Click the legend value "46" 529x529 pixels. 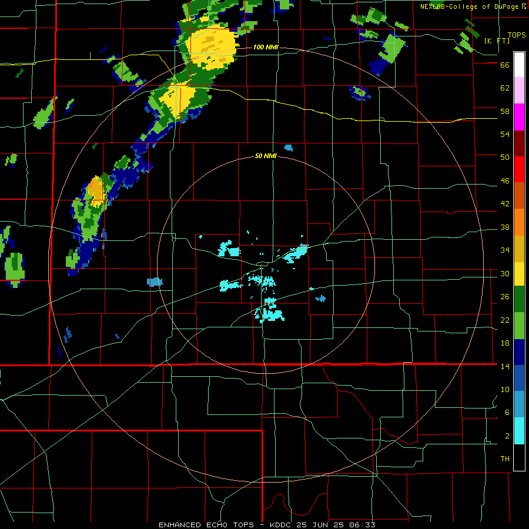click(505, 181)
